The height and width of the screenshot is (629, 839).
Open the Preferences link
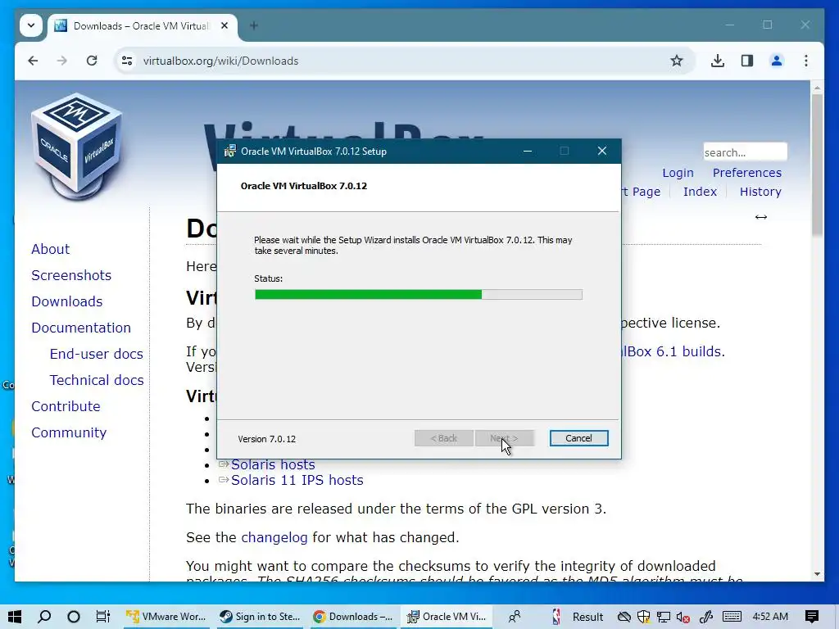747,173
